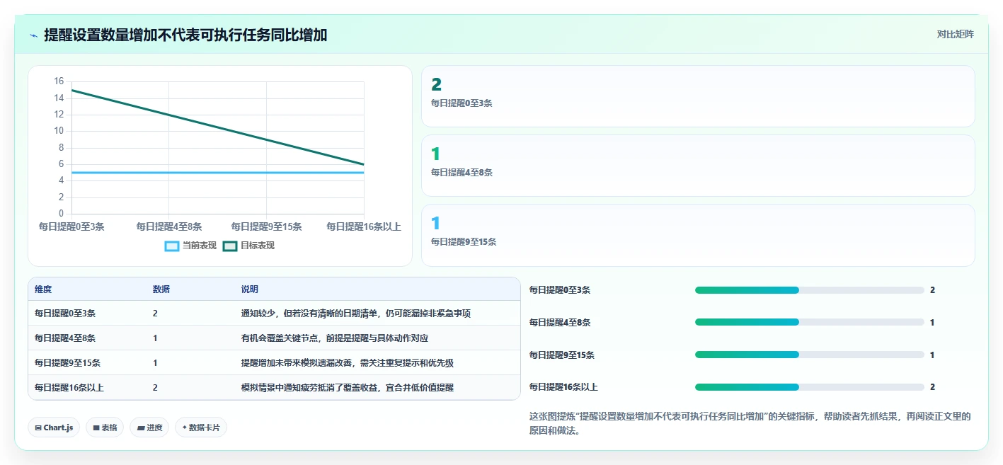Image resolution: width=1003 pixels, height=465 pixels.
Task: Click description starting 提醒增加未带来
Action: pos(348,363)
